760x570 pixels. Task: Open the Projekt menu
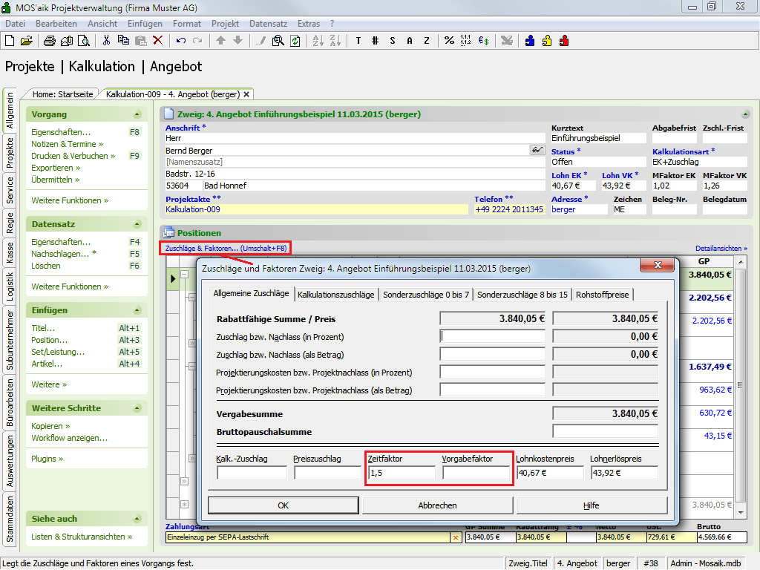tap(225, 24)
